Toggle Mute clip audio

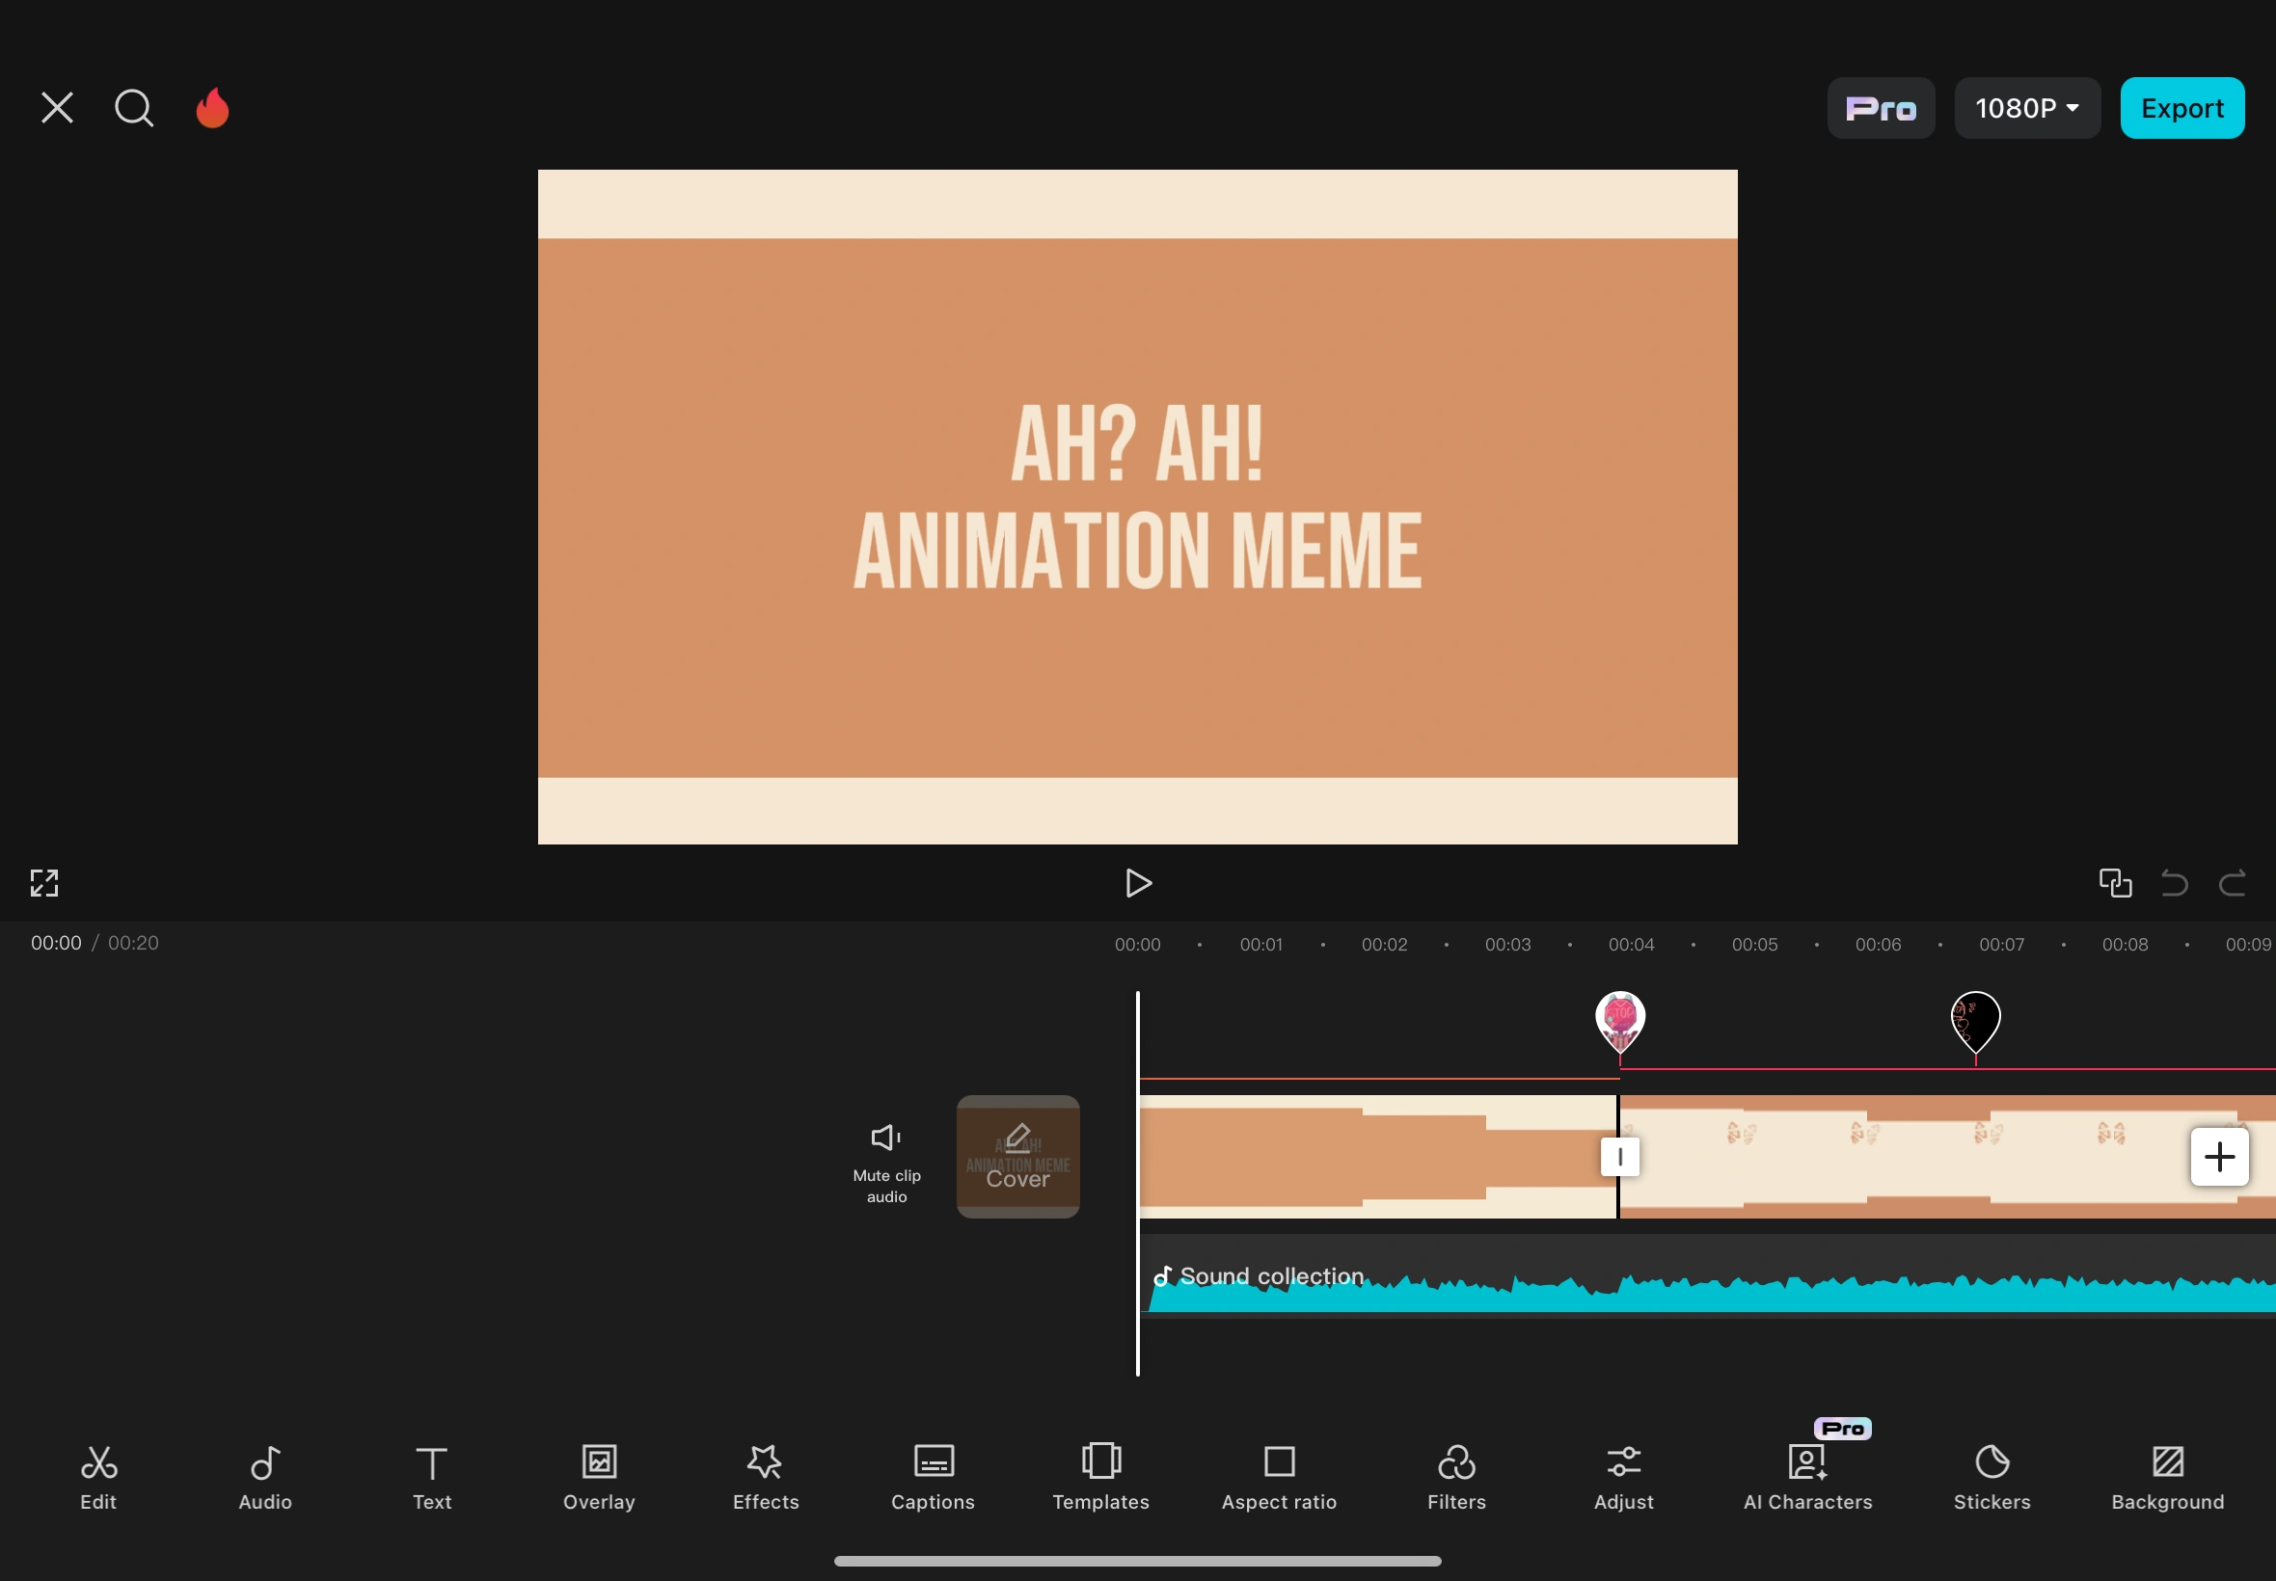[886, 1157]
